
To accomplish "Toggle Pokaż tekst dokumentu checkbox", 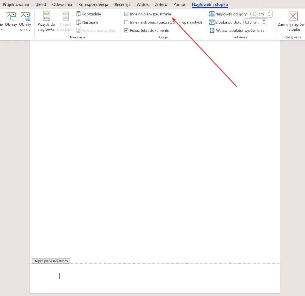I will (126, 30).
